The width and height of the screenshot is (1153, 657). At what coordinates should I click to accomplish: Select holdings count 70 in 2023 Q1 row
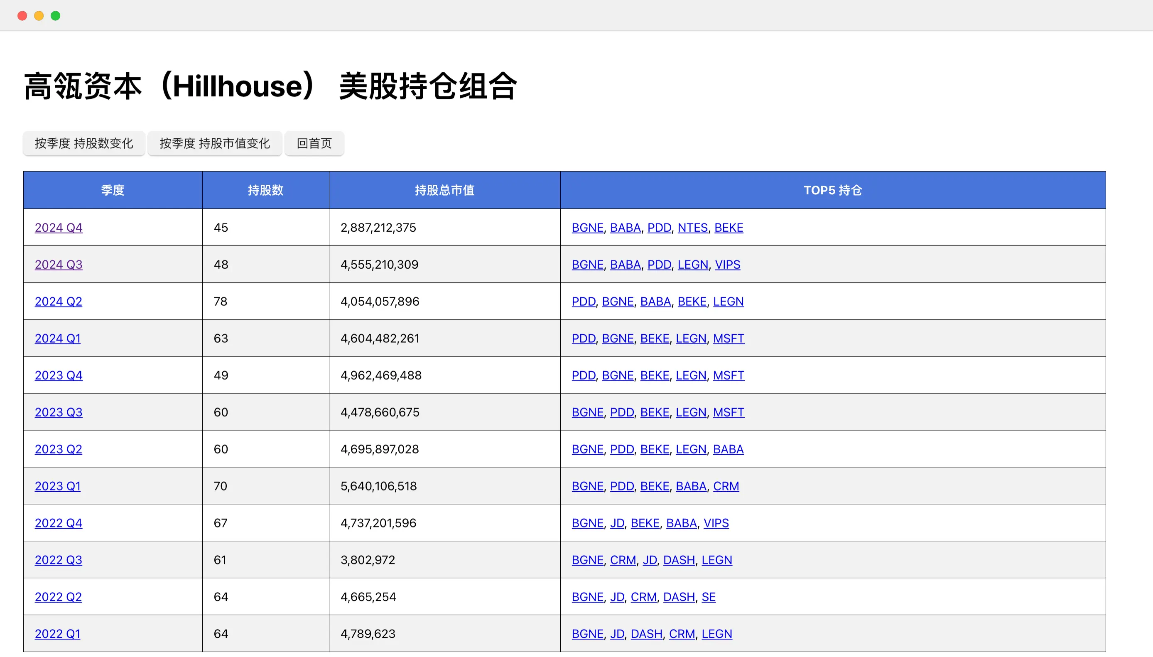221,486
